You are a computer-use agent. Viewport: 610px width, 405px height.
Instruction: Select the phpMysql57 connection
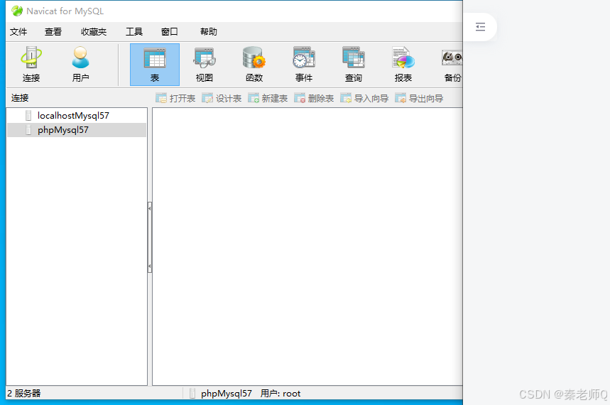click(77, 130)
